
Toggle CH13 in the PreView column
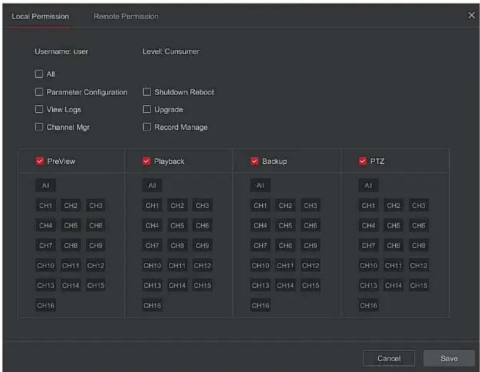(46, 286)
